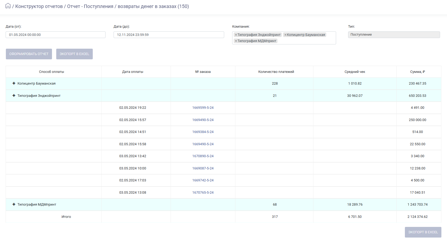The height and width of the screenshot is (241, 447).
Task: Open the Тип dropdown showing Поступление
Action: pos(394,35)
